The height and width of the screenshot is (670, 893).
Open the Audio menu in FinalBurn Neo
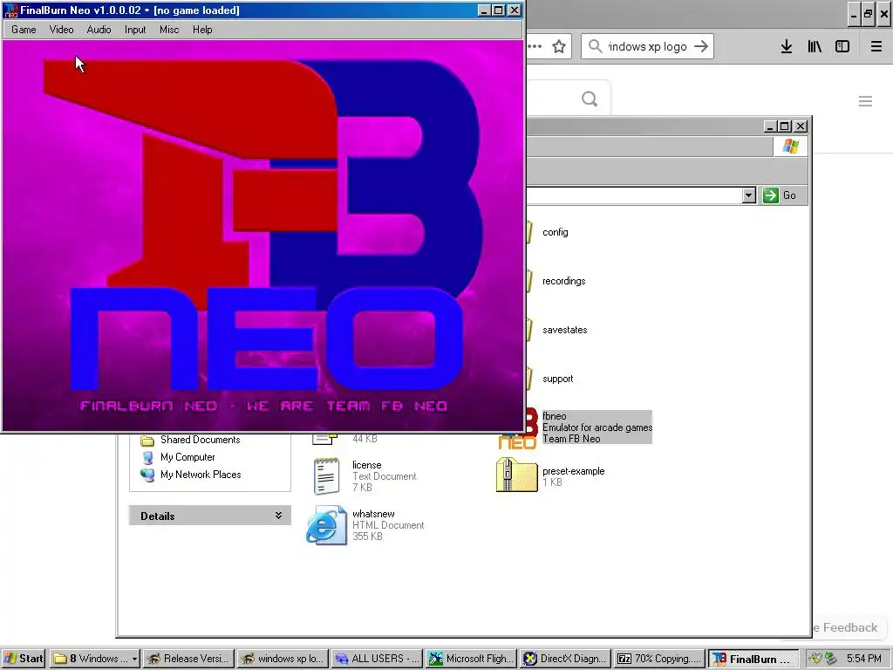[99, 30]
